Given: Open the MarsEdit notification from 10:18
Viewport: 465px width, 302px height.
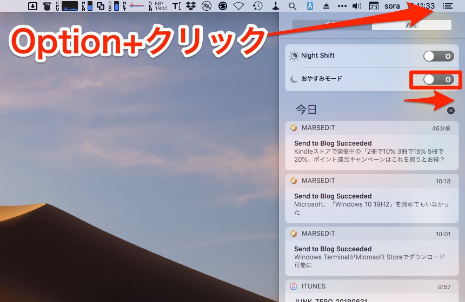Looking at the screenshot, I should pyautogui.click(x=372, y=198).
